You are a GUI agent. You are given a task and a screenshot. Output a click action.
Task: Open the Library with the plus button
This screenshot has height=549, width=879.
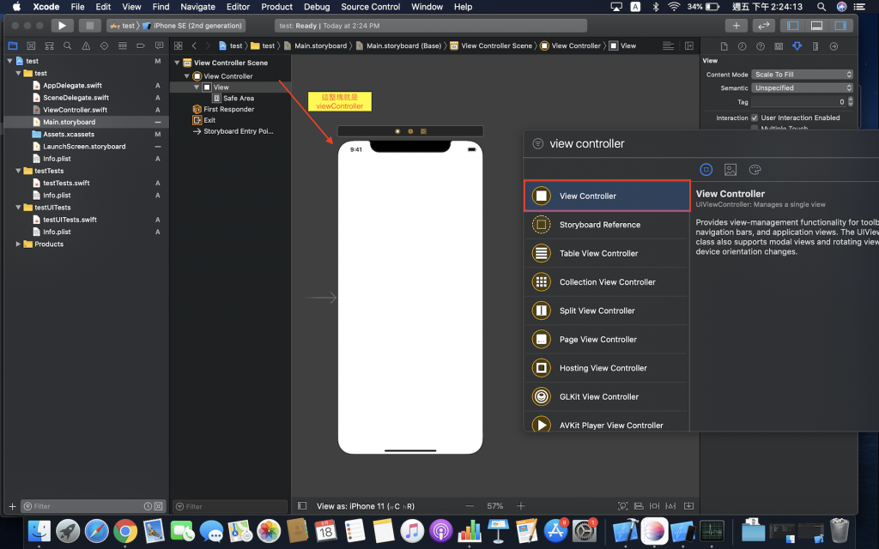[x=736, y=25]
